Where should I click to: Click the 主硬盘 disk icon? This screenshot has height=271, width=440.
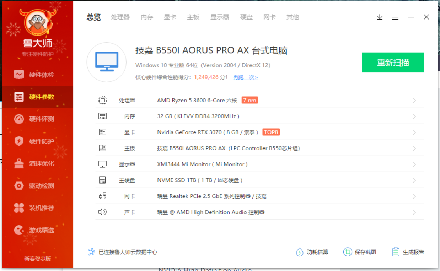102,180
